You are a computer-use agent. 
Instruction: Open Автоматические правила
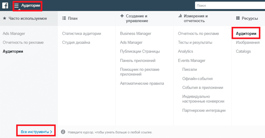(x=142, y=83)
